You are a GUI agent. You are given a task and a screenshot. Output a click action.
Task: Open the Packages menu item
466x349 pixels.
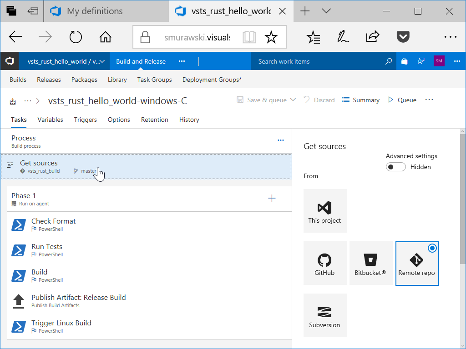[x=84, y=80]
